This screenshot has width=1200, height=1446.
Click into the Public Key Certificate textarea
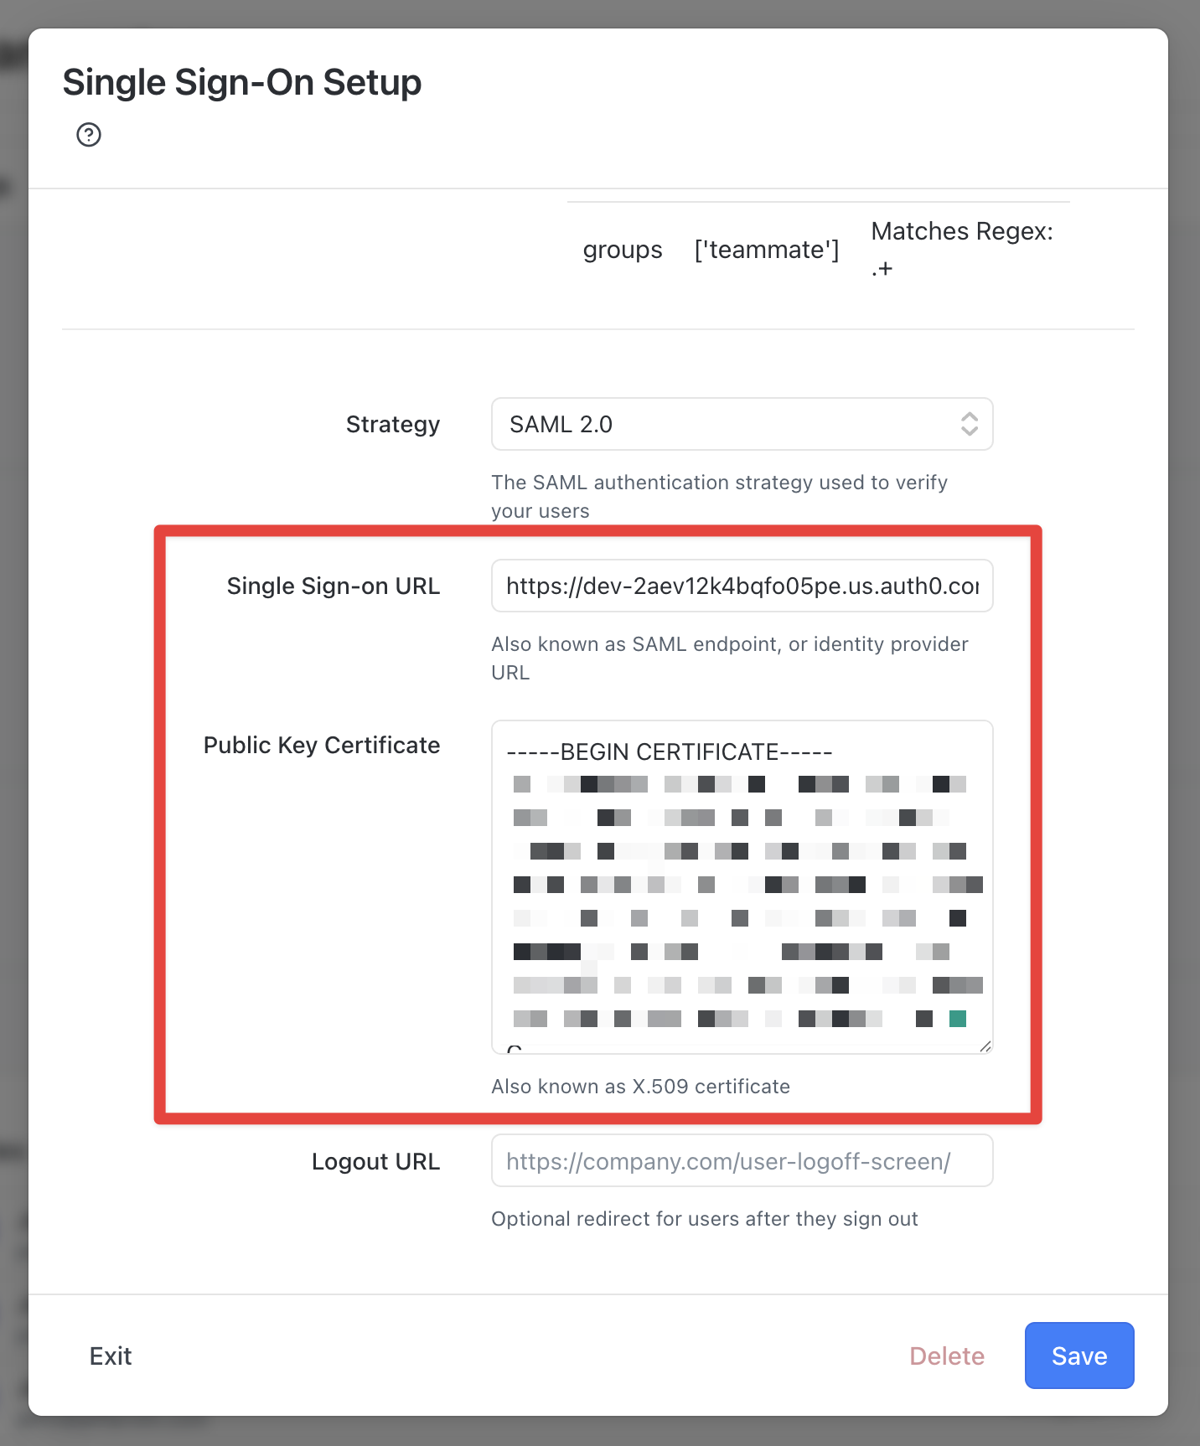point(742,886)
